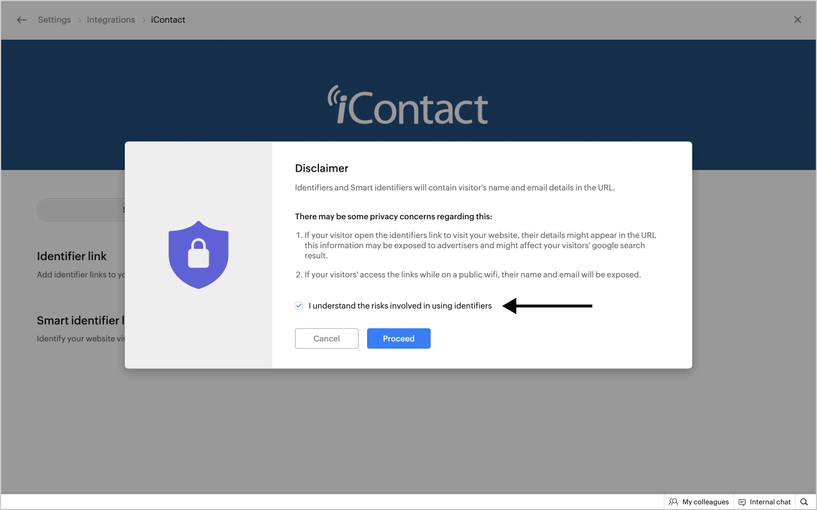
Task: Open search via bottom magnifier icon
Action: [x=804, y=502]
